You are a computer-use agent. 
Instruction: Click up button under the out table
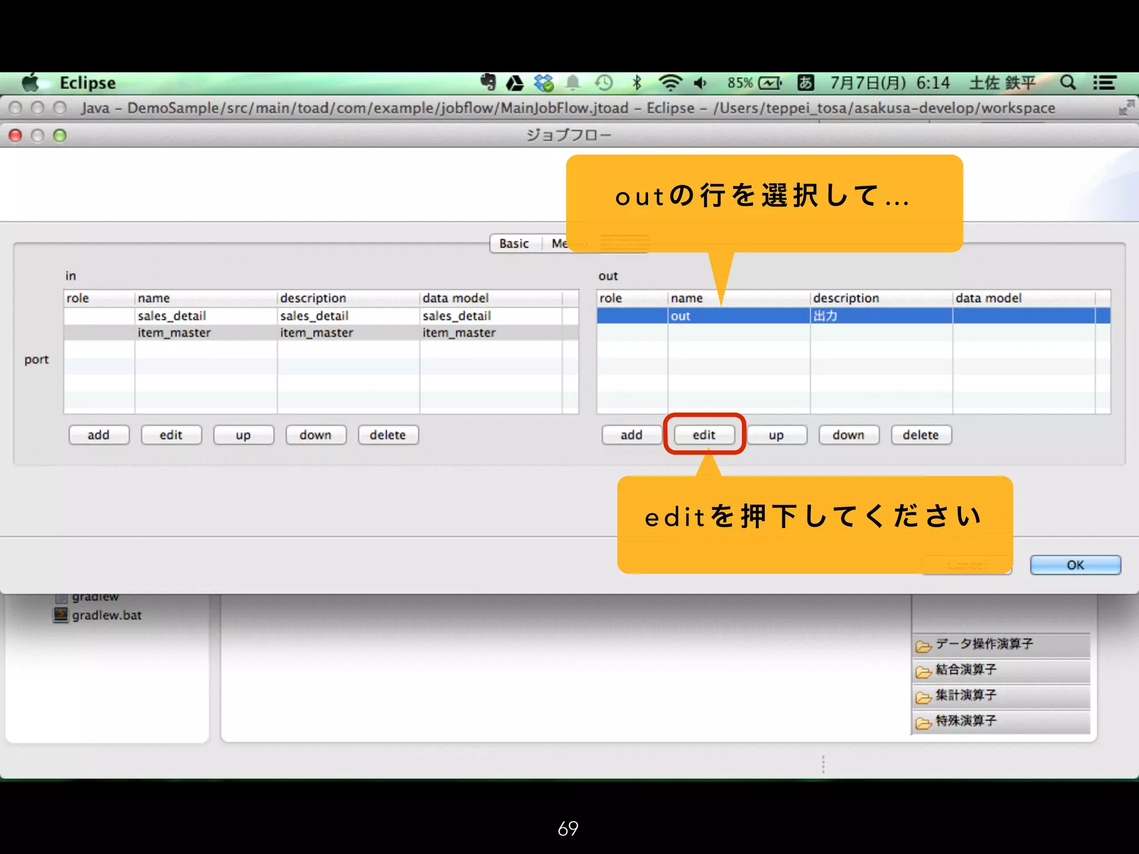(x=776, y=435)
